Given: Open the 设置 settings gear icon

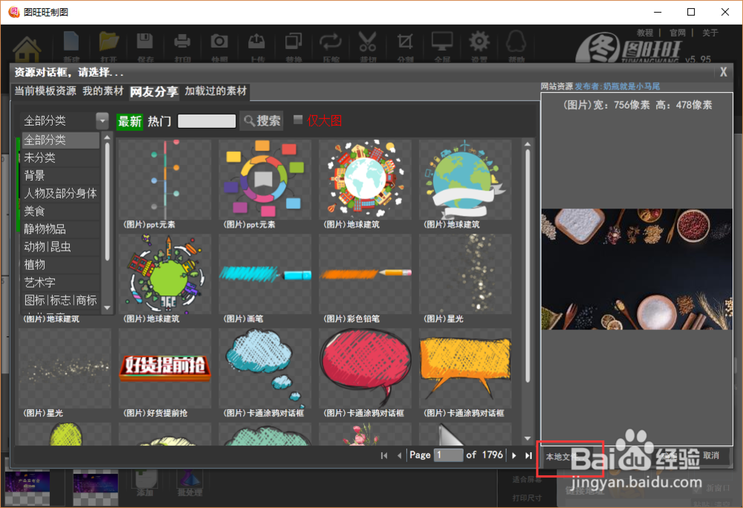Looking at the screenshot, I should [478, 41].
